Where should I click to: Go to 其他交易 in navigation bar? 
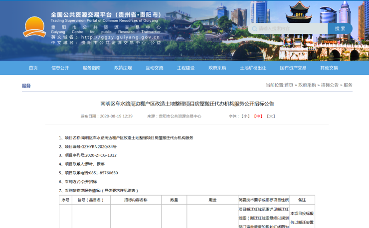(x=329, y=68)
